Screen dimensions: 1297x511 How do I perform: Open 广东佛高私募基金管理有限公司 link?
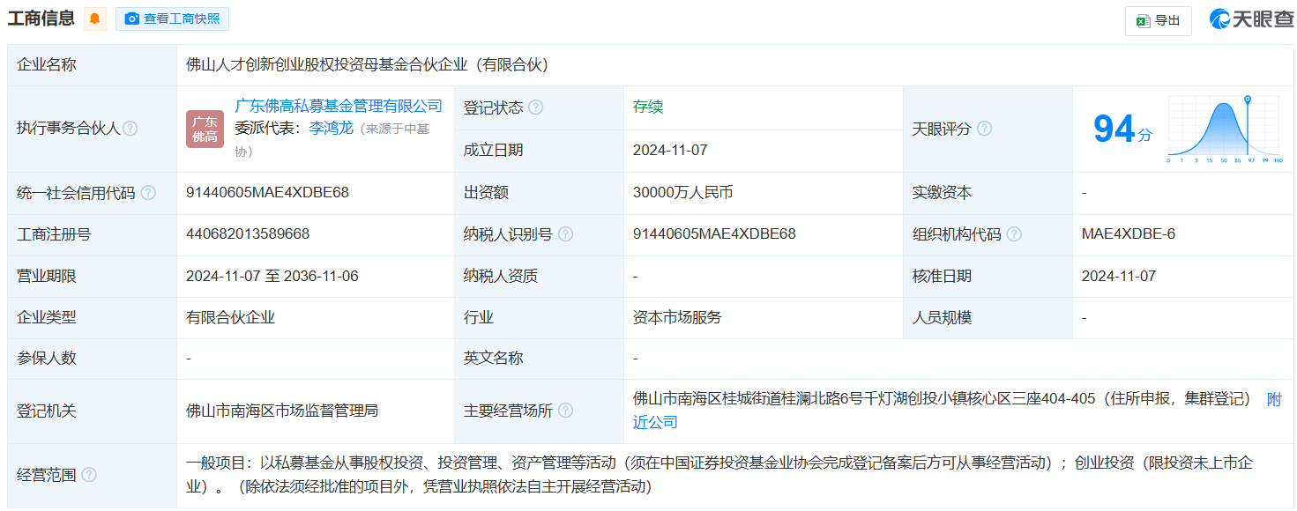tap(339, 106)
